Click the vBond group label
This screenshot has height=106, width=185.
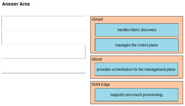point(96,59)
